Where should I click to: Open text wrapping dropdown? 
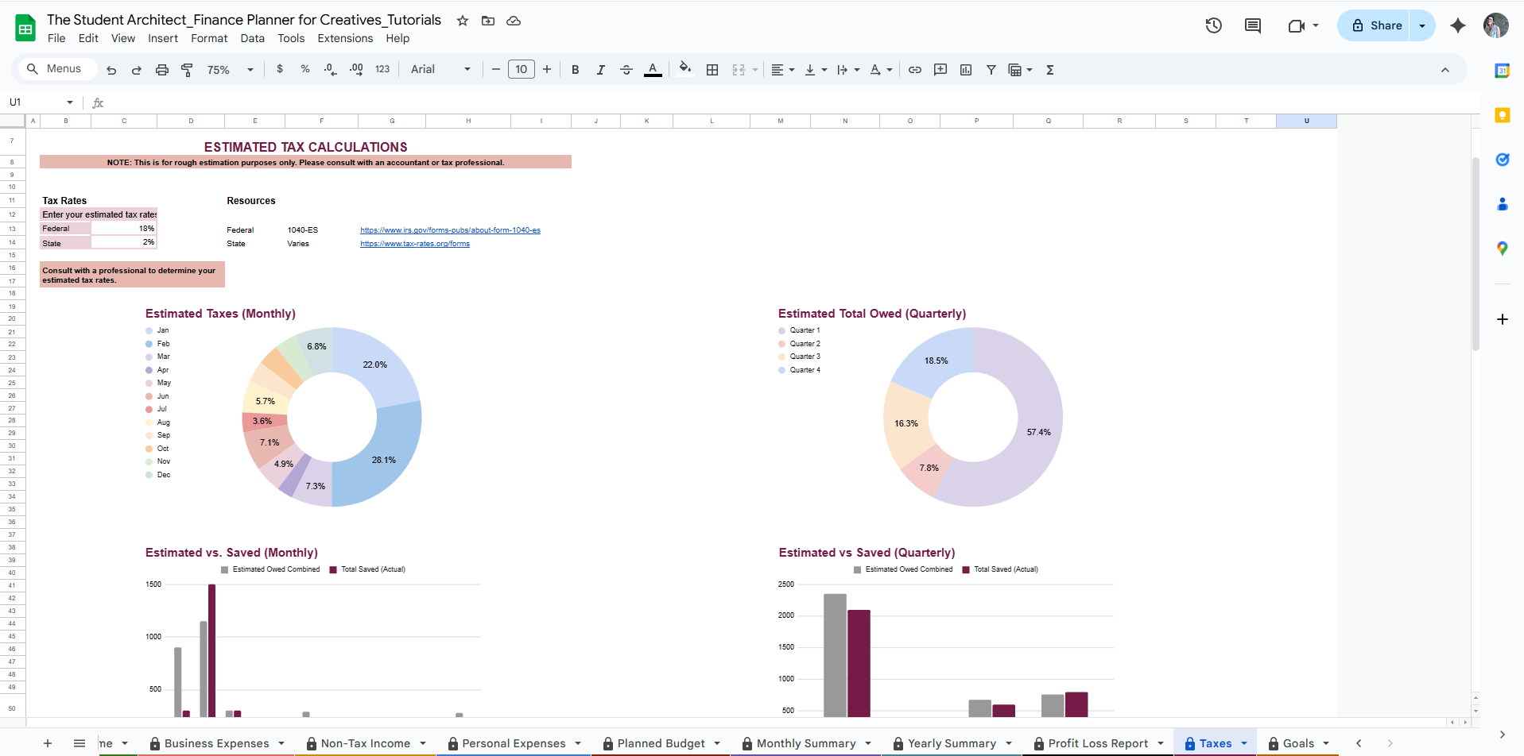point(848,70)
